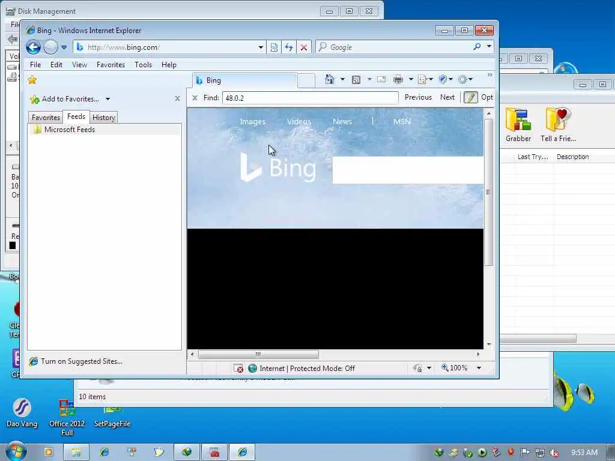Expand the address bar history dropdown
615x461 pixels.
pyautogui.click(x=261, y=47)
